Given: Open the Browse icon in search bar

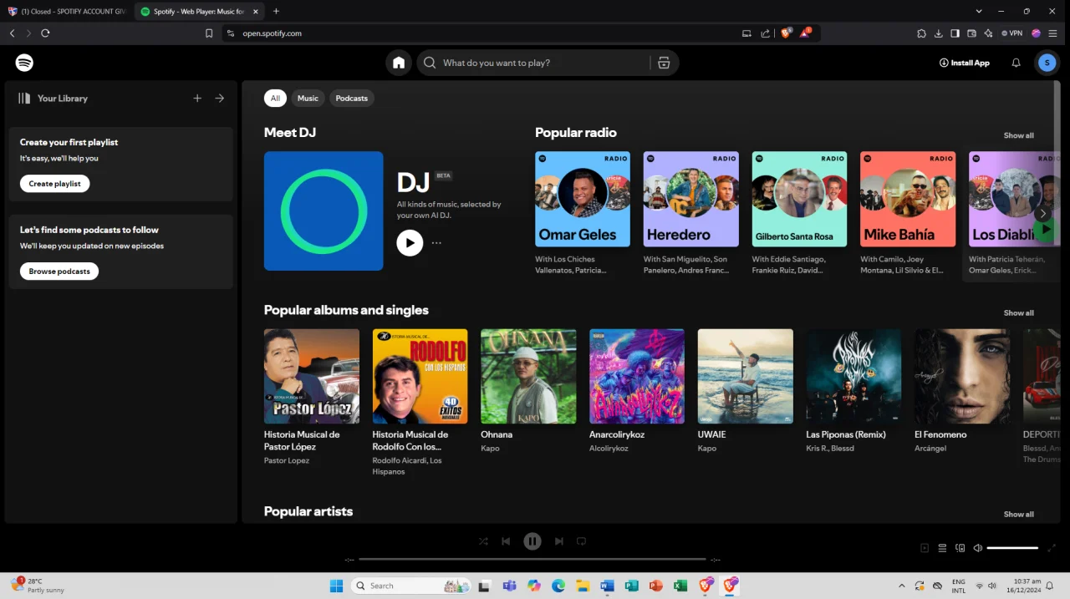Looking at the screenshot, I should (x=664, y=63).
